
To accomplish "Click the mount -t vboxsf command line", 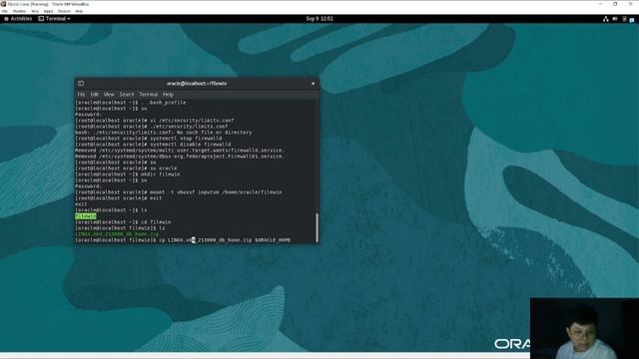I will coord(179,192).
